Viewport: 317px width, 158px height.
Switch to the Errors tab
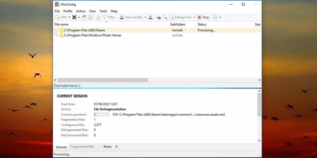tap(107, 147)
